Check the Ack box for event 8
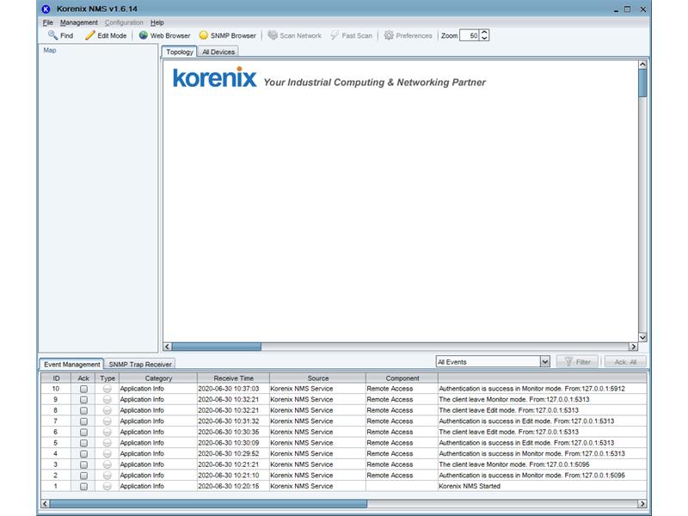 coord(83,410)
